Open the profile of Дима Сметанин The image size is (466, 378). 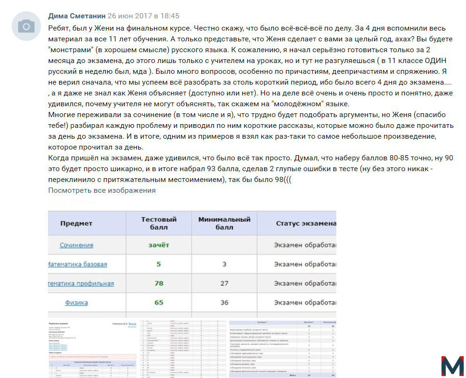[x=77, y=16]
